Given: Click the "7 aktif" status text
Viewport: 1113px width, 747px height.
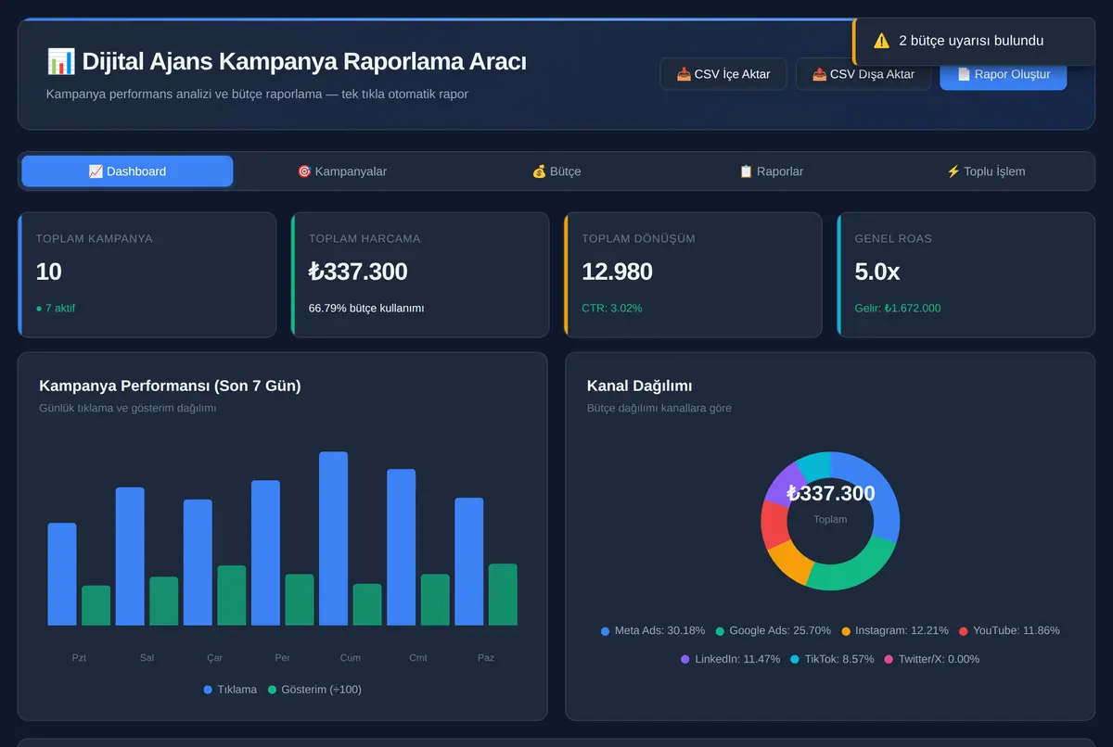Looking at the screenshot, I should pos(56,308).
